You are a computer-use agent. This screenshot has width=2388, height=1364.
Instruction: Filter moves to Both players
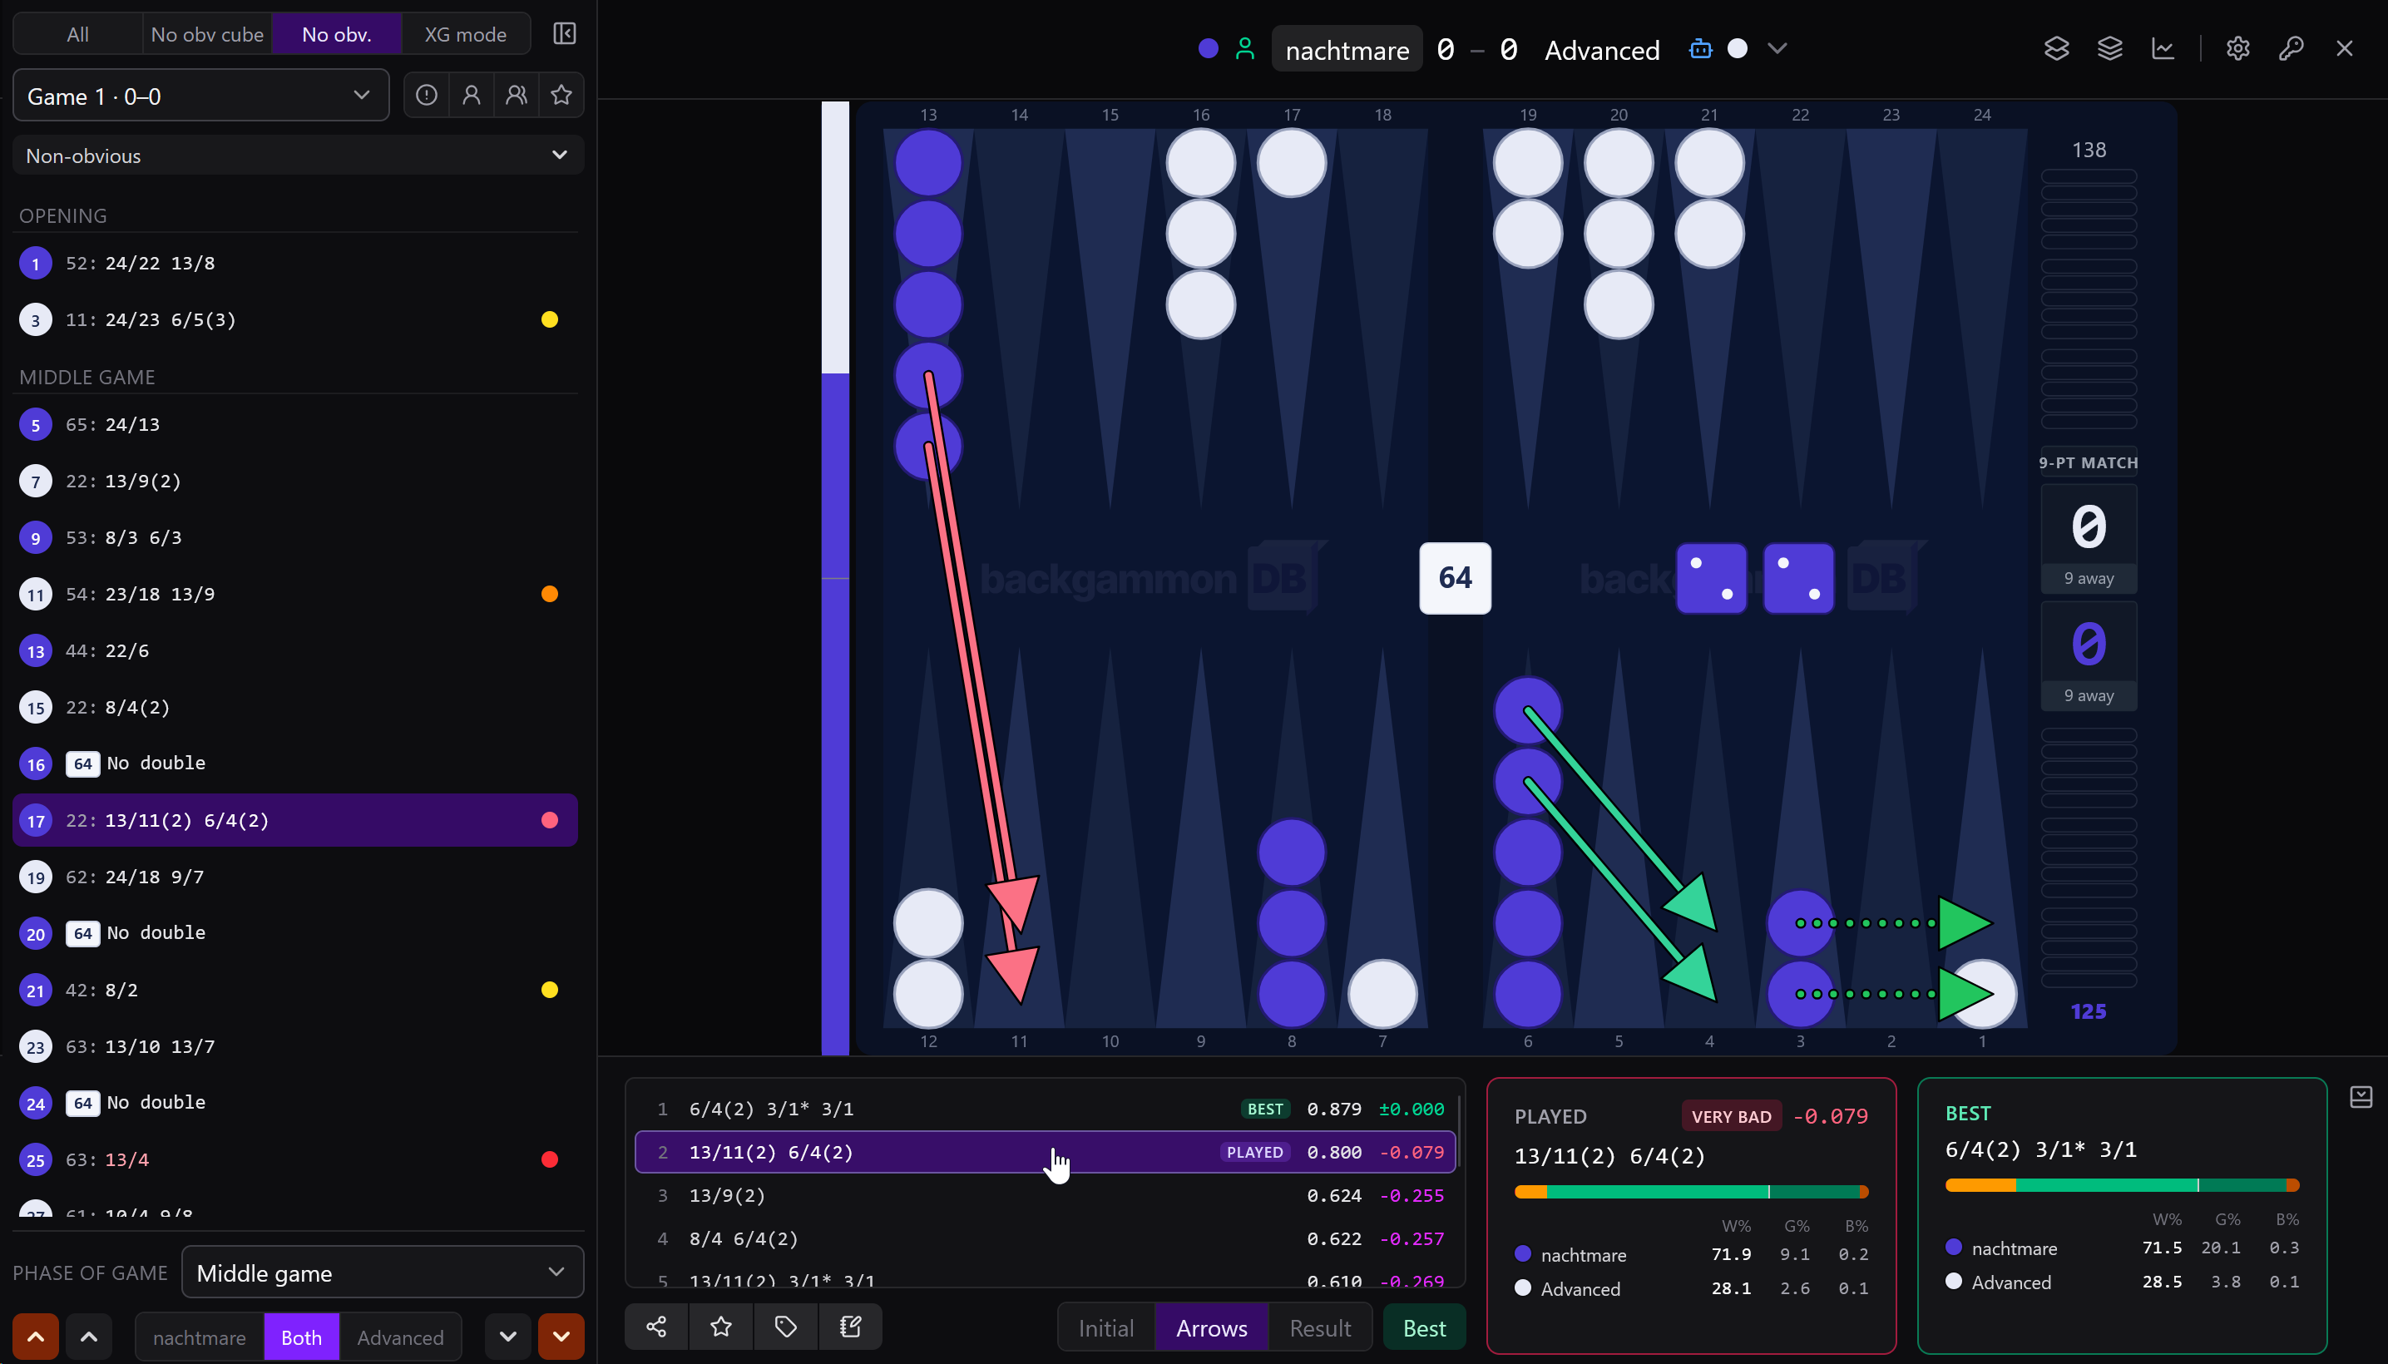(x=302, y=1337)
